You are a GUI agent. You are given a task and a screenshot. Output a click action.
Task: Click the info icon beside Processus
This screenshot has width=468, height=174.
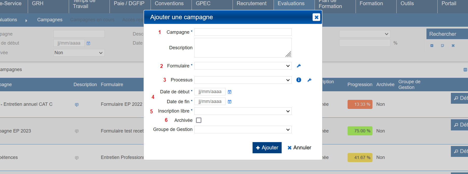pos(299,80)
